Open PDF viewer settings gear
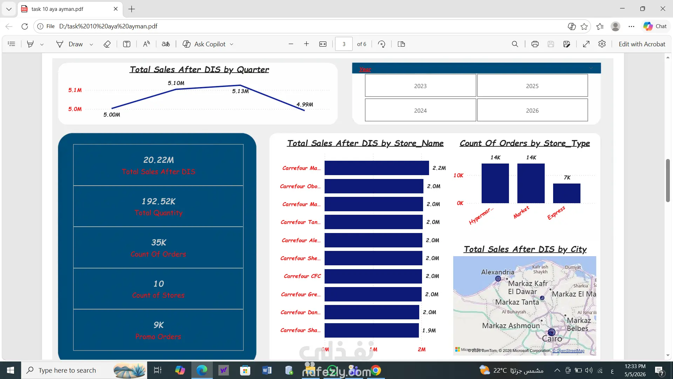 tap(602, 44)
